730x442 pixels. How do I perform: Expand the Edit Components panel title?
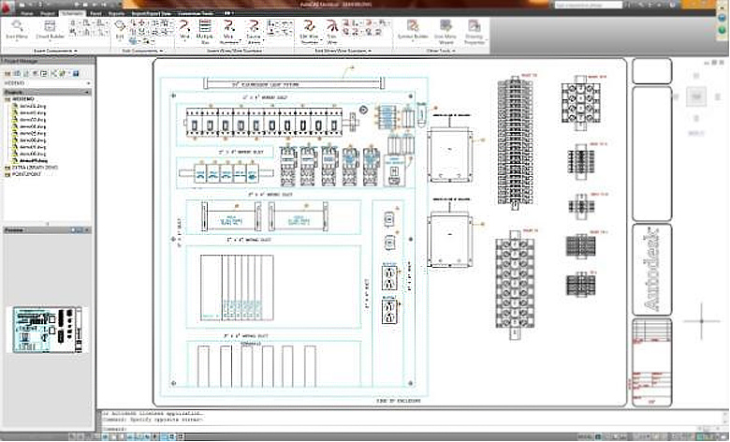click(x=141, y=51)
